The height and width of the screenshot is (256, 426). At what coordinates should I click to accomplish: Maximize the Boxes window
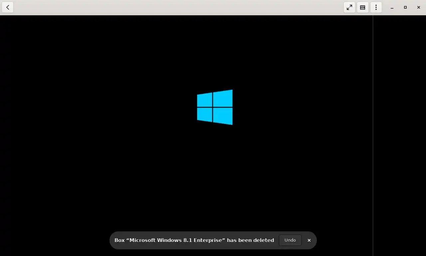point(405,7)
